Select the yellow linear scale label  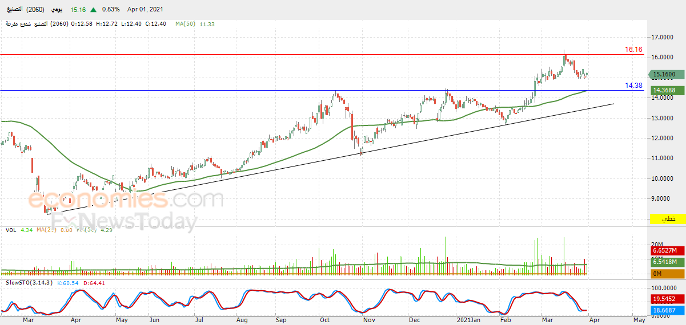point(667,219)
